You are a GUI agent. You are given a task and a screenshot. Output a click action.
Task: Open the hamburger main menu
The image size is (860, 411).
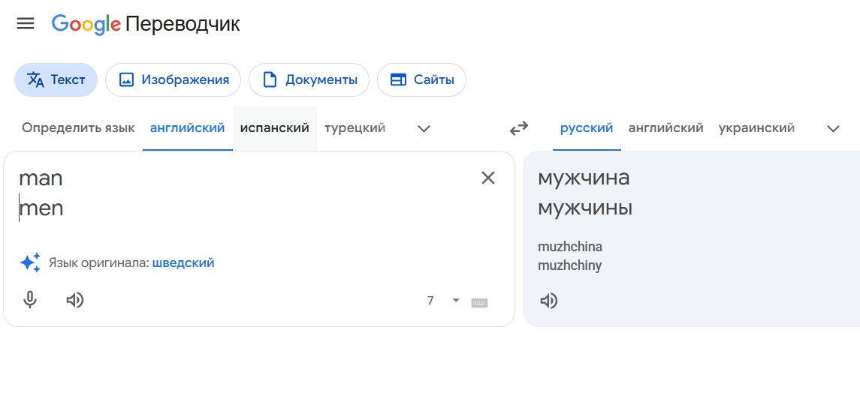coord(26,23)
